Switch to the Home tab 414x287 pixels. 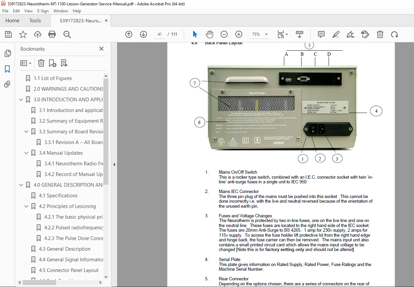(12, 21)
